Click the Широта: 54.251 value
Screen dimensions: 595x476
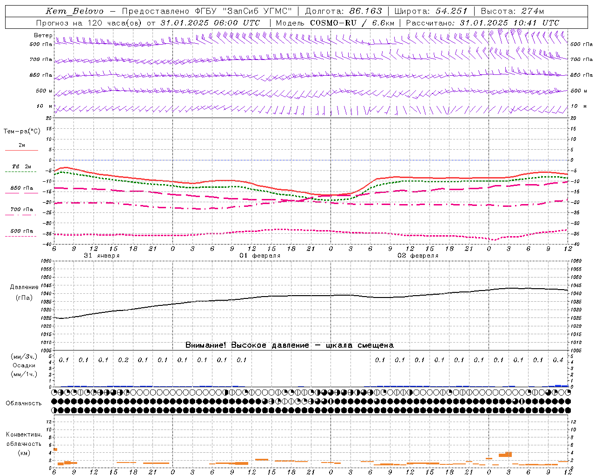(x=430, y=11)
